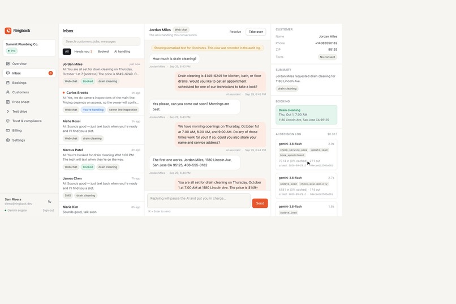This screenshot has width=456, height=304.
Task: Toggle dark mode moon icon
Action: [50, 202]
